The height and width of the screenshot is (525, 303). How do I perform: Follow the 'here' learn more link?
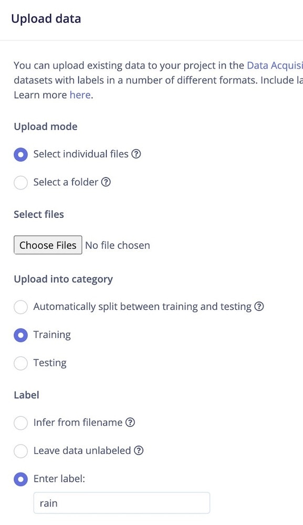[80, 95]
